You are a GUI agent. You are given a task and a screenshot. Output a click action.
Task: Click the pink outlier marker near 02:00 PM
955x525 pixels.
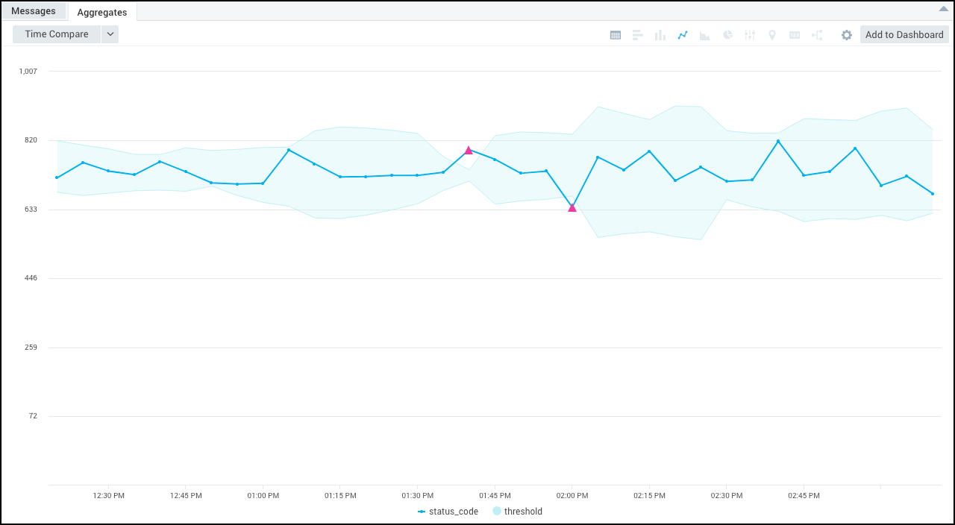click(572, 207)
